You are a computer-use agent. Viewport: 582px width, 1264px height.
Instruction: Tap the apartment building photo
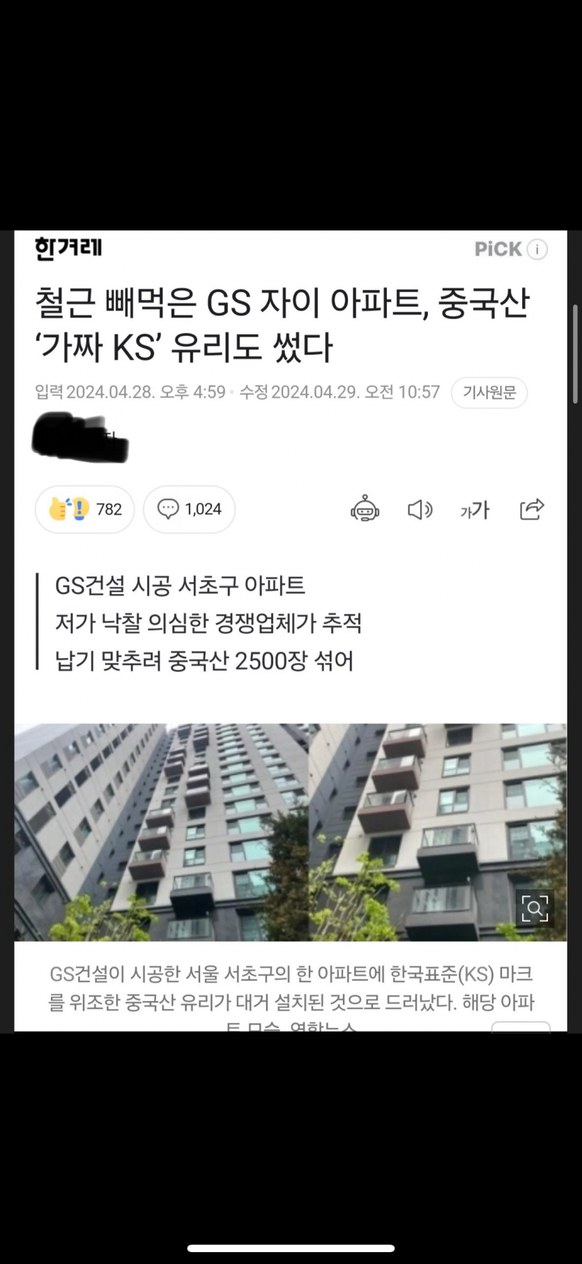coord(291,832)
